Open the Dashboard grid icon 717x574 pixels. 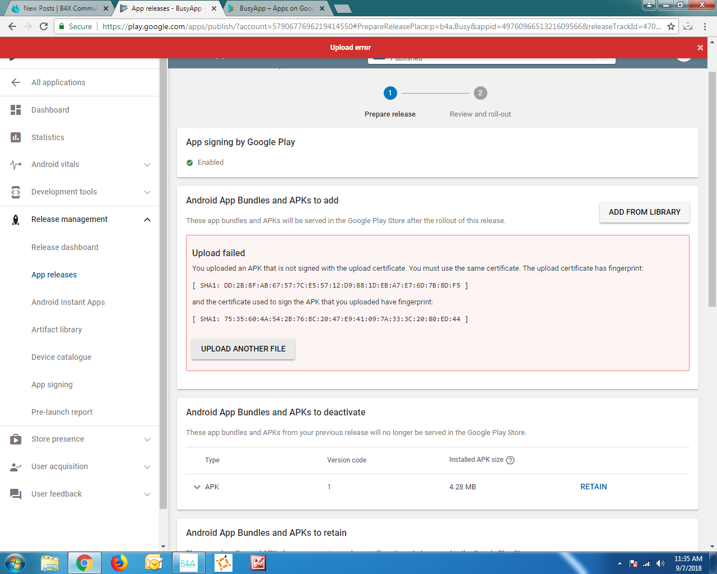tap(16, 110)
